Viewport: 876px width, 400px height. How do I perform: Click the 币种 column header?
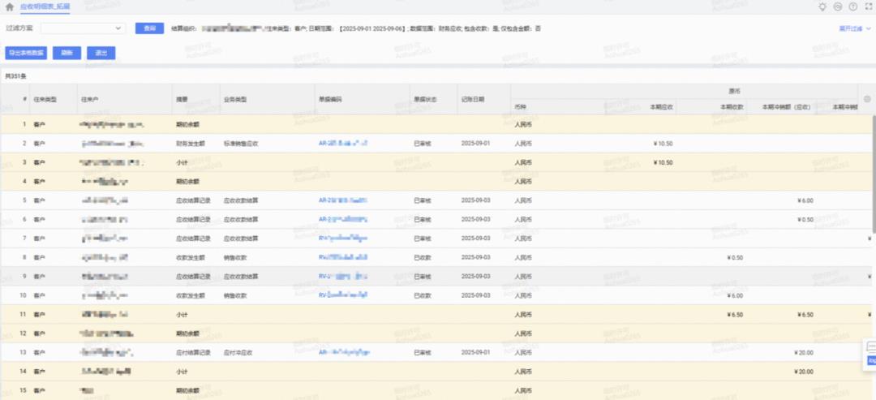coord(520,107)
